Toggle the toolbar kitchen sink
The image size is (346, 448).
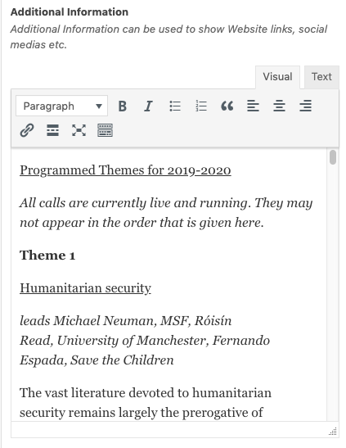tap(105, 130)
